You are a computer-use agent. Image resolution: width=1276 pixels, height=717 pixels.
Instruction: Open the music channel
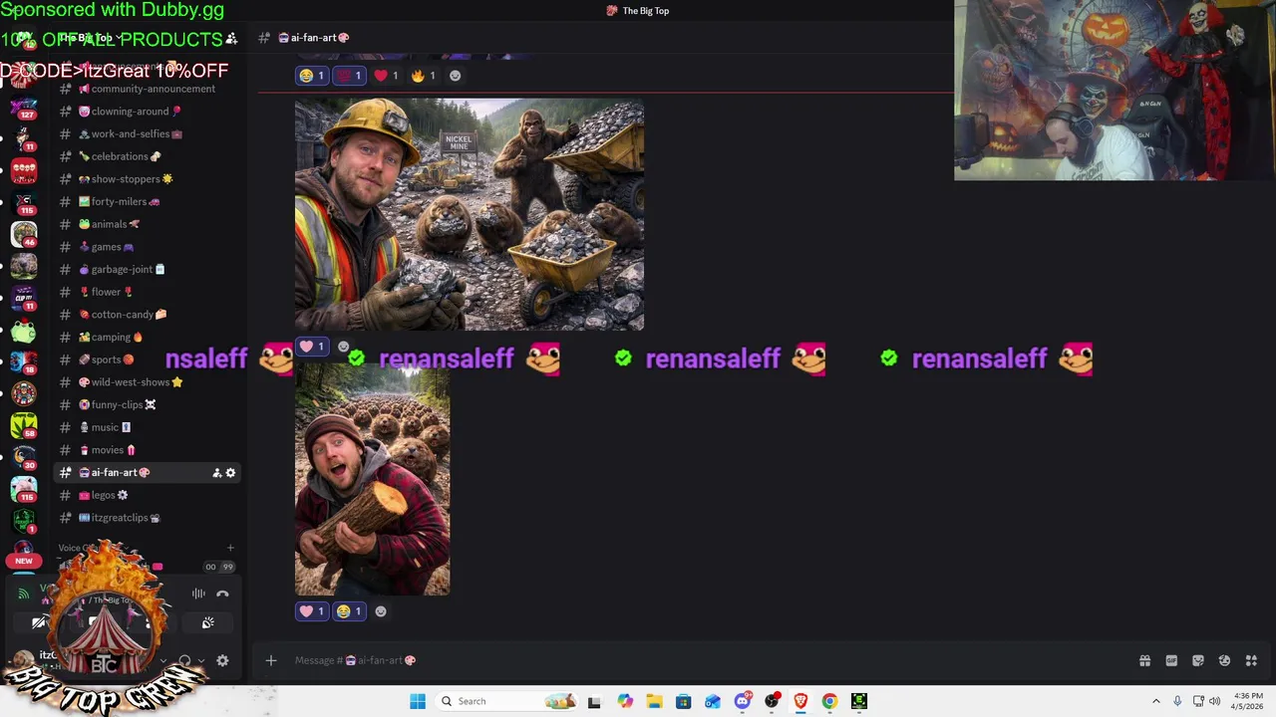pyautogui.click(x=148, y=427)
